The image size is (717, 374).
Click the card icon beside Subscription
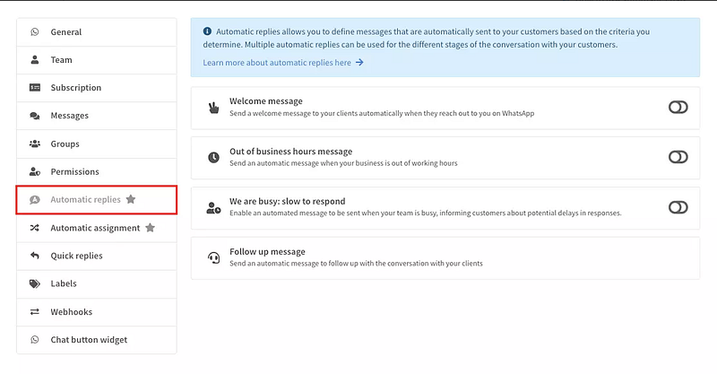(35, 88)
